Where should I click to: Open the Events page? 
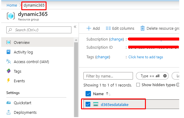(19, 81)
